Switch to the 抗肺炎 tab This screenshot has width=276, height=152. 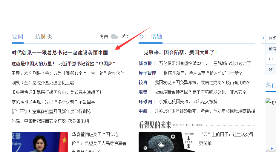44,36
